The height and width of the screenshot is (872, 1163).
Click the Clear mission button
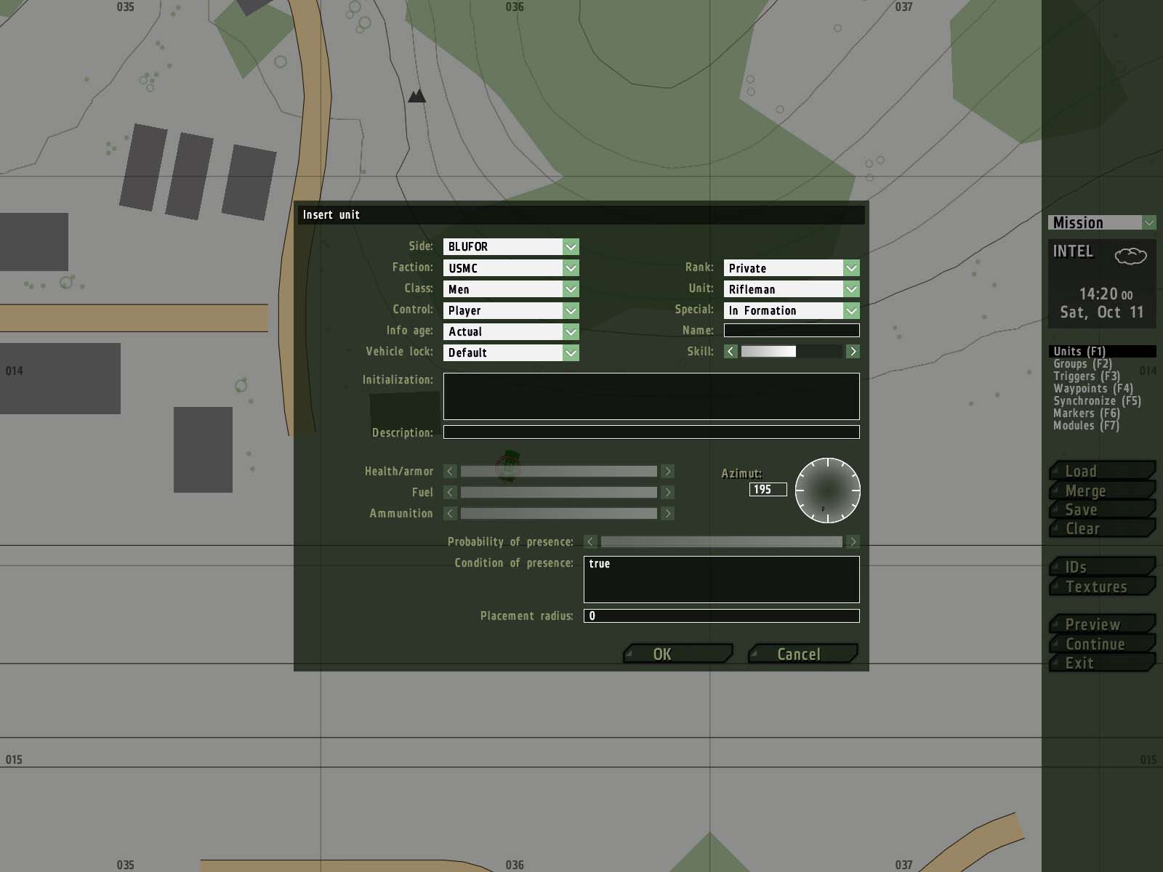coord(1102,528)
